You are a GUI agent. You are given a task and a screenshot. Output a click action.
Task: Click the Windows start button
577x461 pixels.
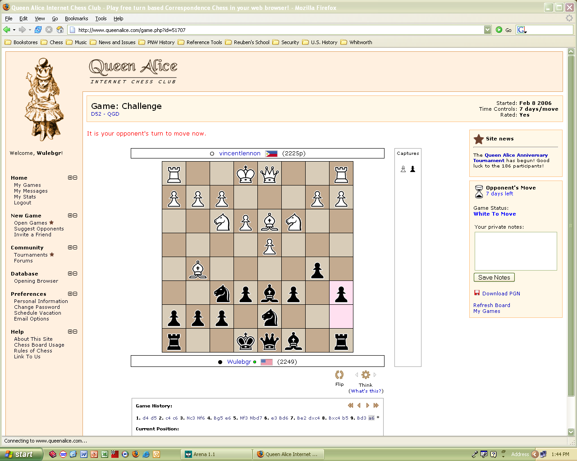coord(21,454)
